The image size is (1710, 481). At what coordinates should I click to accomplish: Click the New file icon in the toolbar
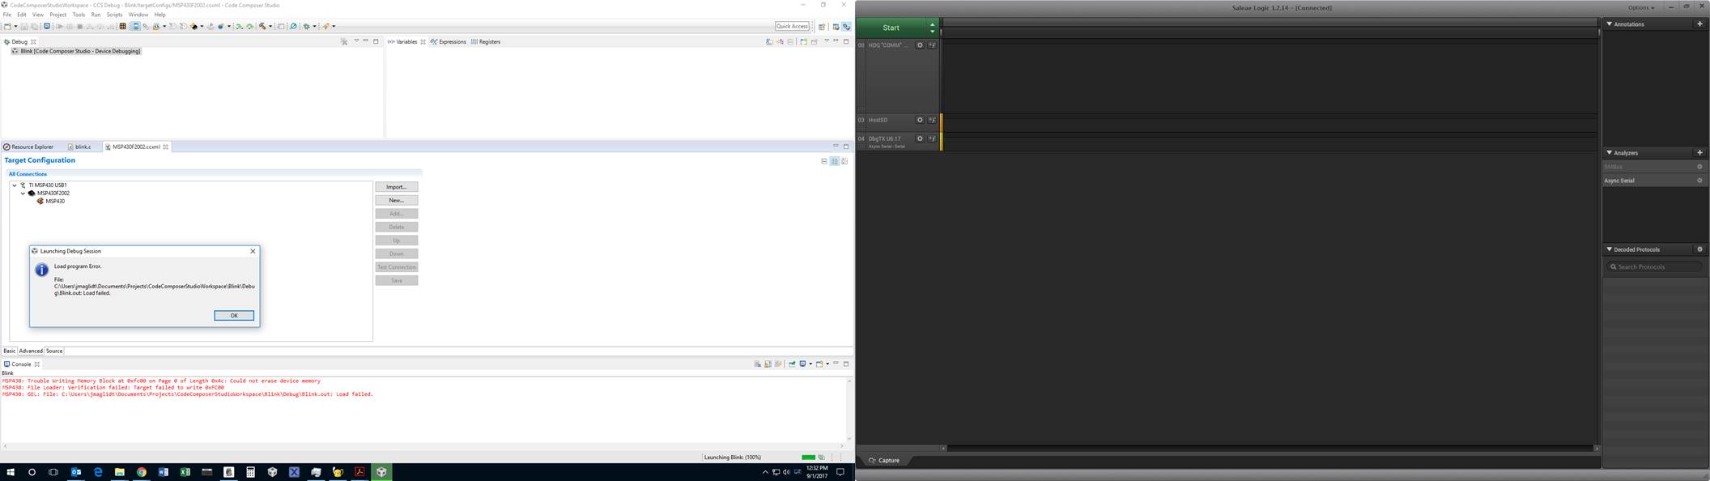pos(8,26)
